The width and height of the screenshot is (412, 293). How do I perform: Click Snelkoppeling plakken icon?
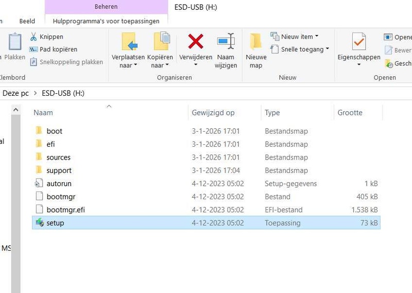point(33,62)
